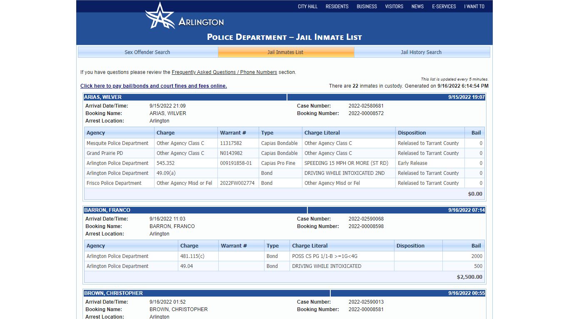The height and width of the screenshot is (319, 569).
Task: Click the 9/16/2022 00:55 header timestamp
Action: click(x=467, y=293)
